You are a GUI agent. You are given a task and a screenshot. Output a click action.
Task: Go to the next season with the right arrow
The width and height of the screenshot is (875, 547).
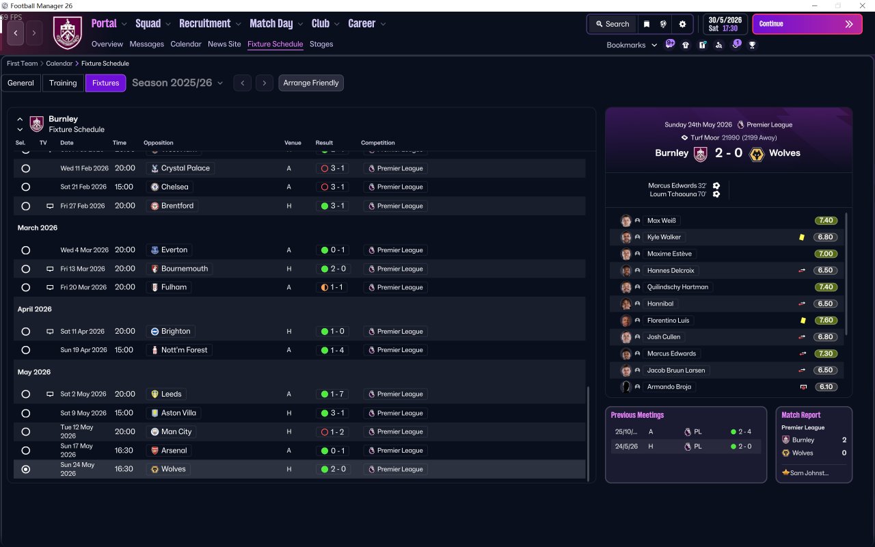(265, 83)
